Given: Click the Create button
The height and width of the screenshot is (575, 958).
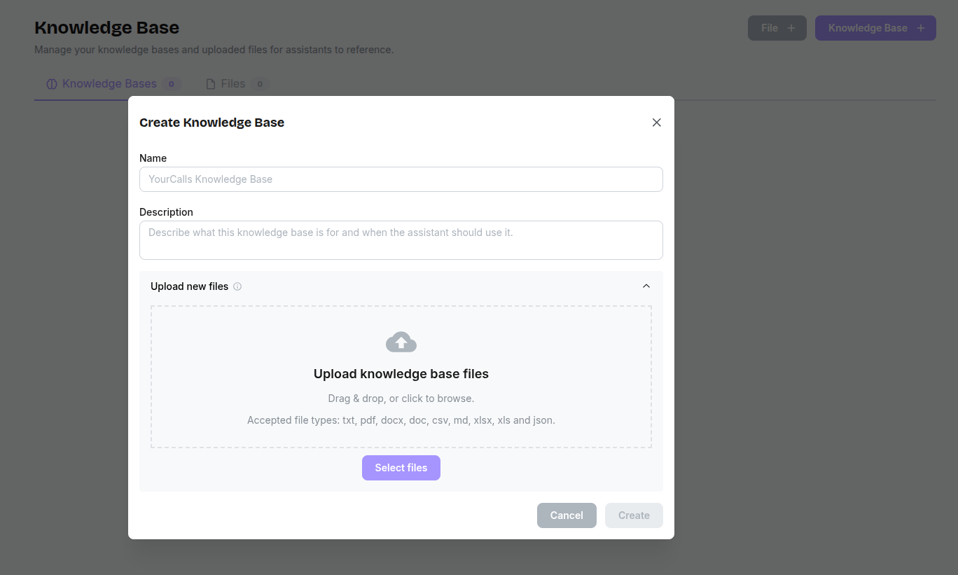Looking at the screenshot, I should (x=634, y=515).
